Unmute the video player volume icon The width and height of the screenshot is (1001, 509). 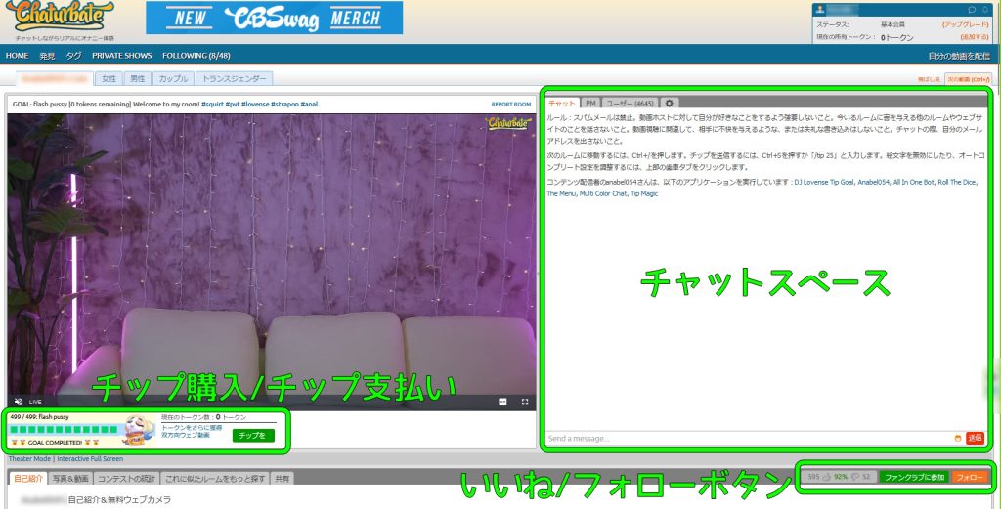tap(19, 402)
